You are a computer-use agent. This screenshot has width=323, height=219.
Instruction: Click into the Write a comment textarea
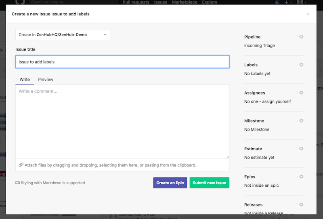122,122
